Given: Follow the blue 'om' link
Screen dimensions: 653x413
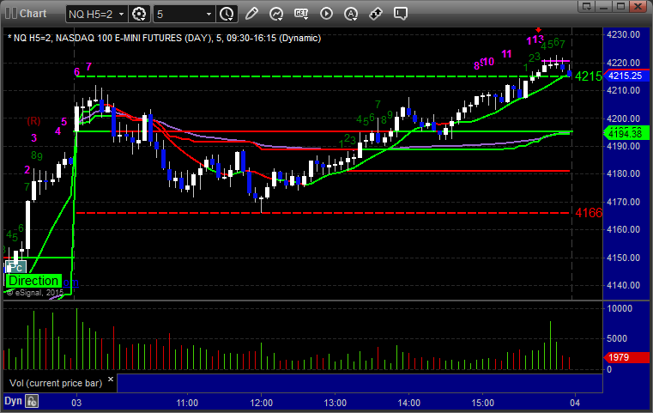Looking at the screenshot, I should click(71, 282).
